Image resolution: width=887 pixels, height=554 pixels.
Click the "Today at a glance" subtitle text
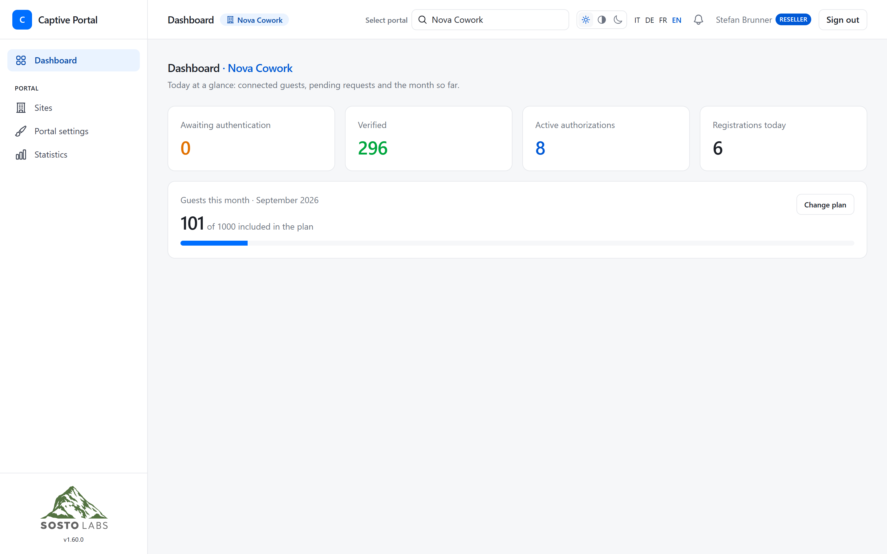click(x=314, y=85)
